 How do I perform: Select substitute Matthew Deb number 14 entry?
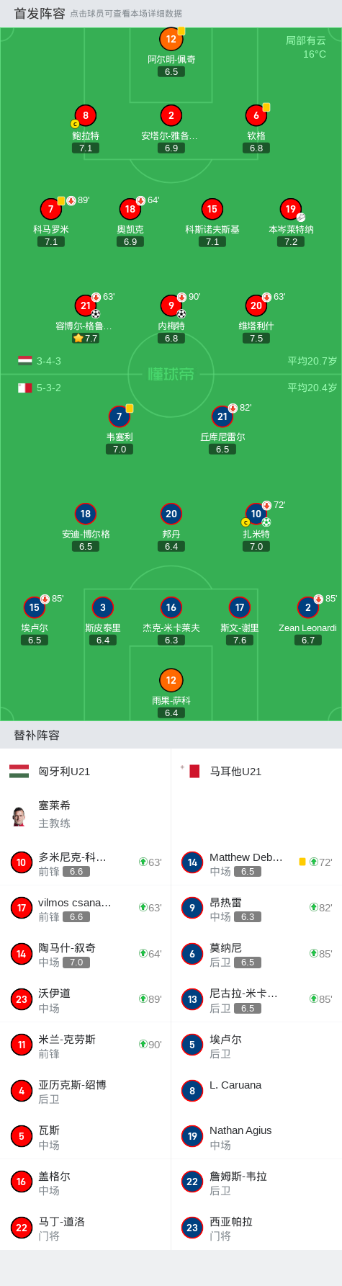click(256, 863)
